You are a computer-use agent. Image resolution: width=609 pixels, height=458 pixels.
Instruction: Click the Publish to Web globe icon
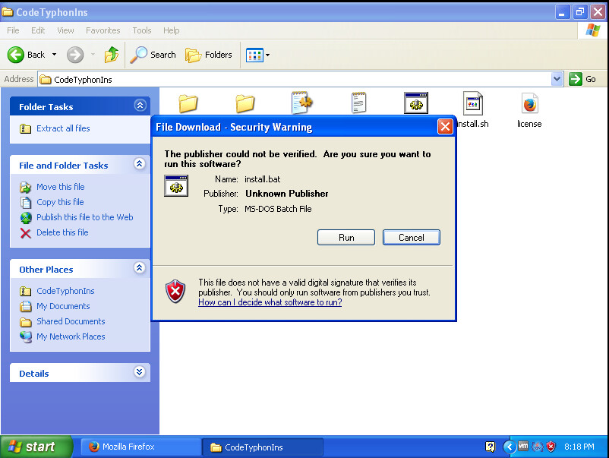pos(26,218)
